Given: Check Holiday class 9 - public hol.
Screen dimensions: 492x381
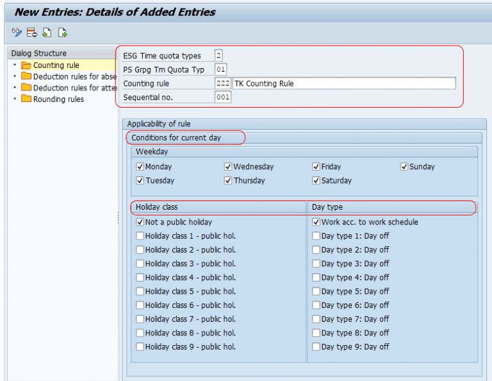Looking at the screenshot, I should 140,347.
